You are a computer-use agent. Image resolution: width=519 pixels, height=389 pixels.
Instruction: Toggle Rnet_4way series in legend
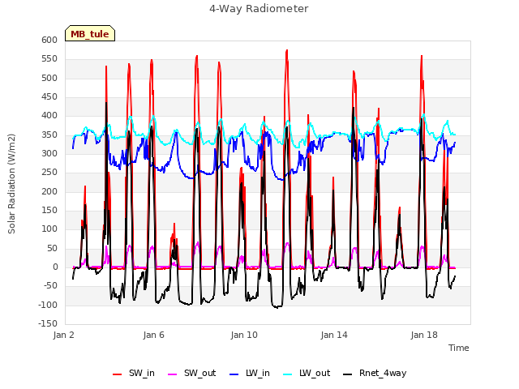coord(375,373)
